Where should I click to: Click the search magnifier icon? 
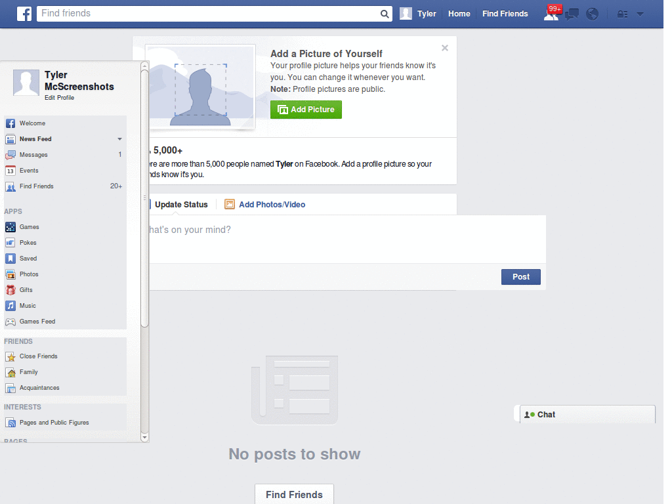point(385,14)
